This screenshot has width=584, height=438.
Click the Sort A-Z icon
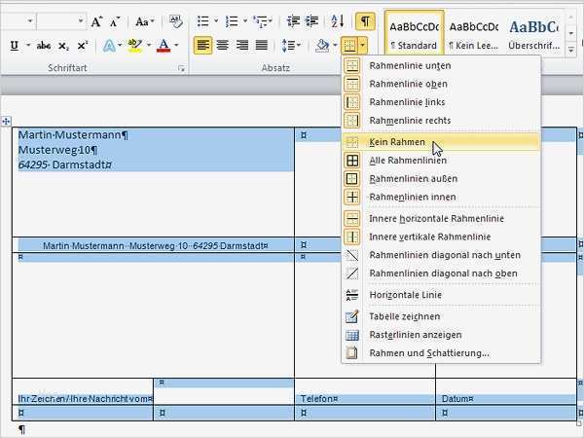[x=338, y=21]
